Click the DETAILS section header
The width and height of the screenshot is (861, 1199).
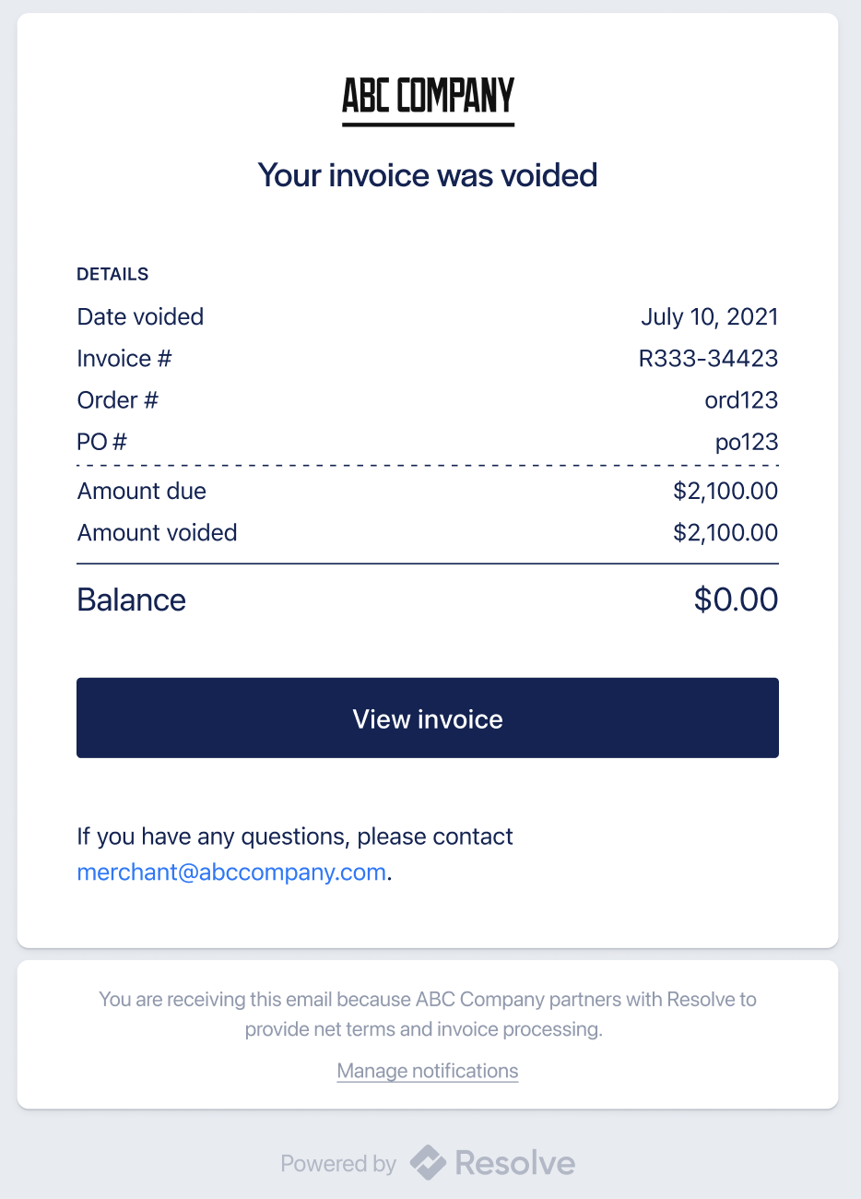coord(112,274)
